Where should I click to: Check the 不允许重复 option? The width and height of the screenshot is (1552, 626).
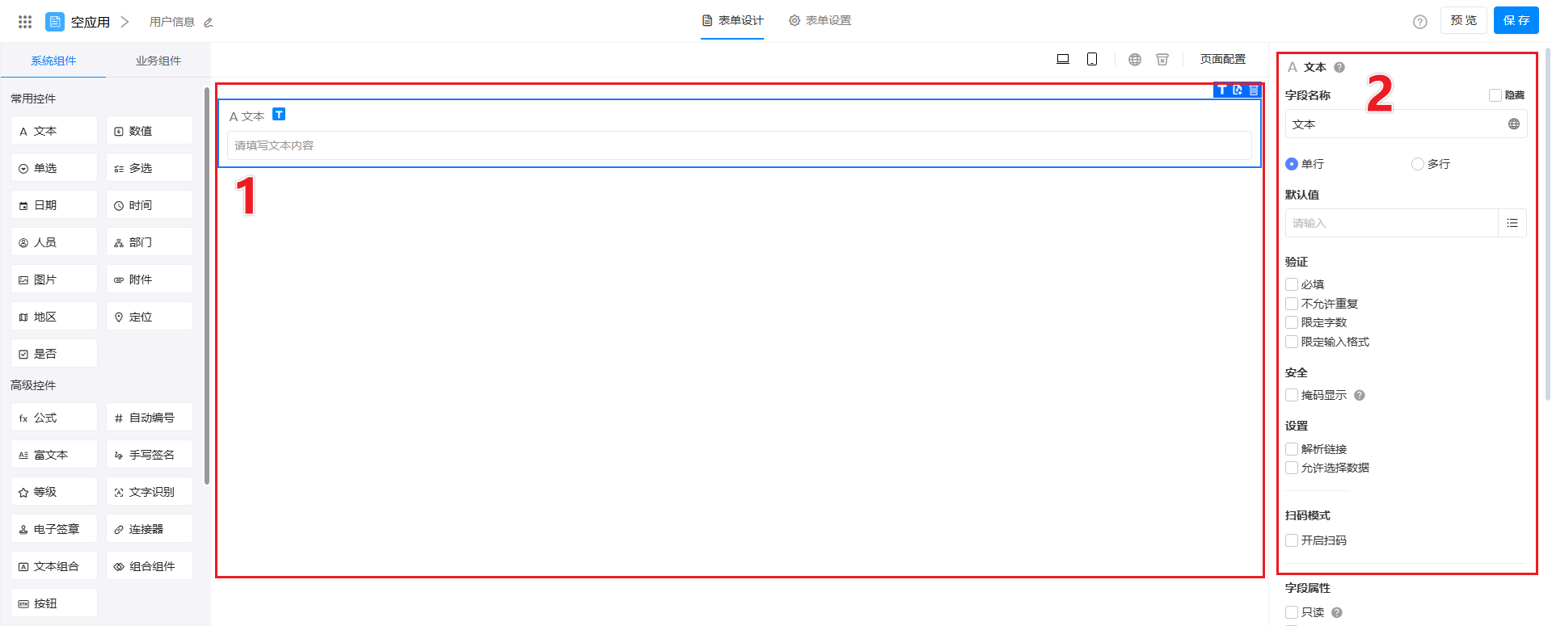click(1292, 304)
